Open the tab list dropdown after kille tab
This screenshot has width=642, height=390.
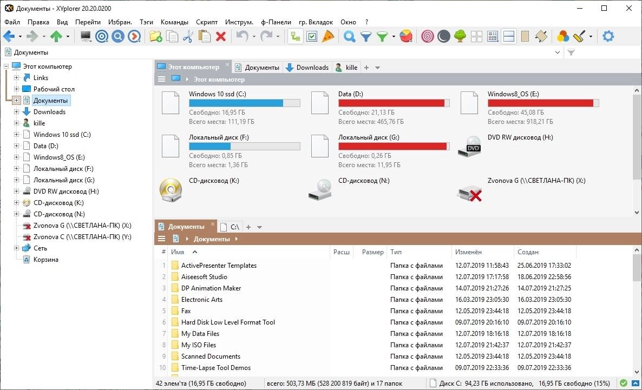pyautogui.click(x=377, y=68)
